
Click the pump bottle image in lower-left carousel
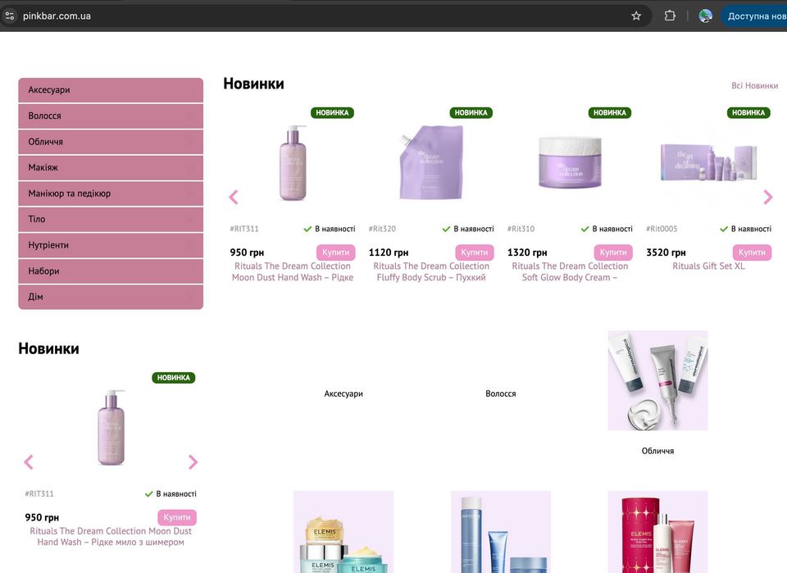(x=111, y=428)
